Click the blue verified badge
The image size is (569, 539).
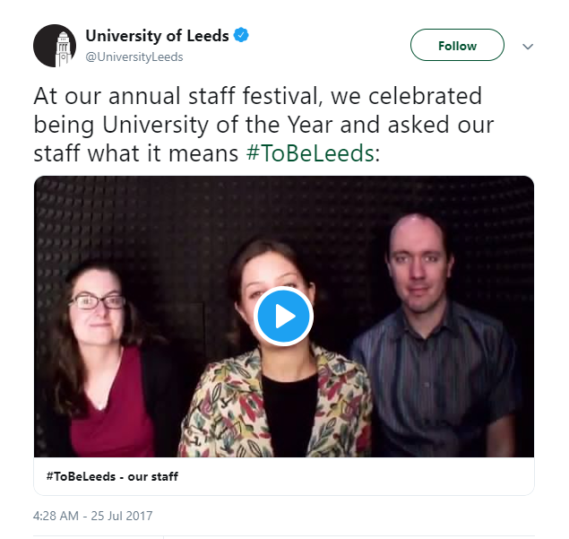click(242, 36)
